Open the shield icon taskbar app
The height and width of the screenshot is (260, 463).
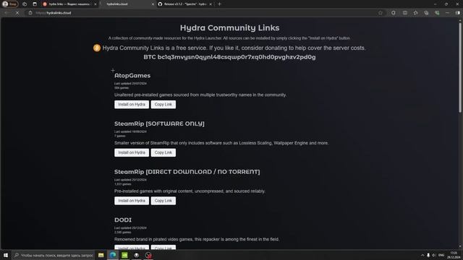tap(137, 255)
